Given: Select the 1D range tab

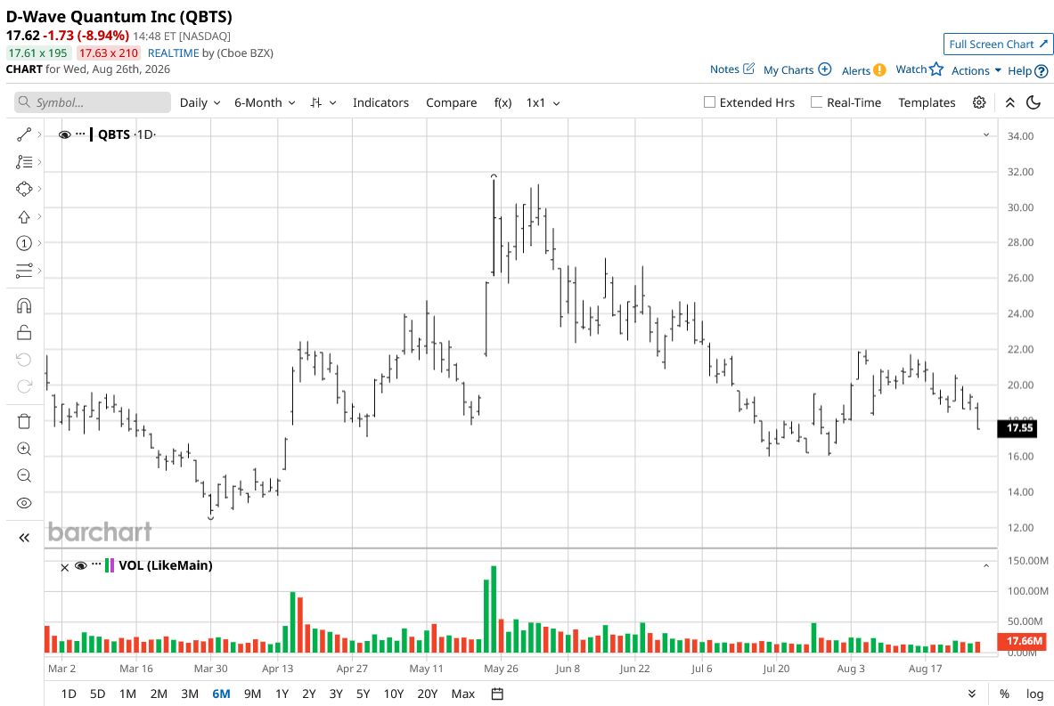Looking at the screenshot, I should pyautogui.click(x=69, y=694).
